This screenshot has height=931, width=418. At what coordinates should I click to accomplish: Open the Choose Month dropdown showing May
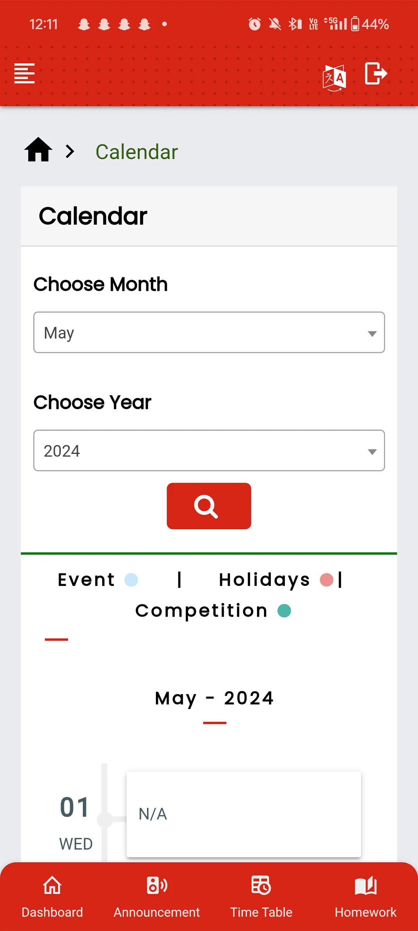(209, 332)
